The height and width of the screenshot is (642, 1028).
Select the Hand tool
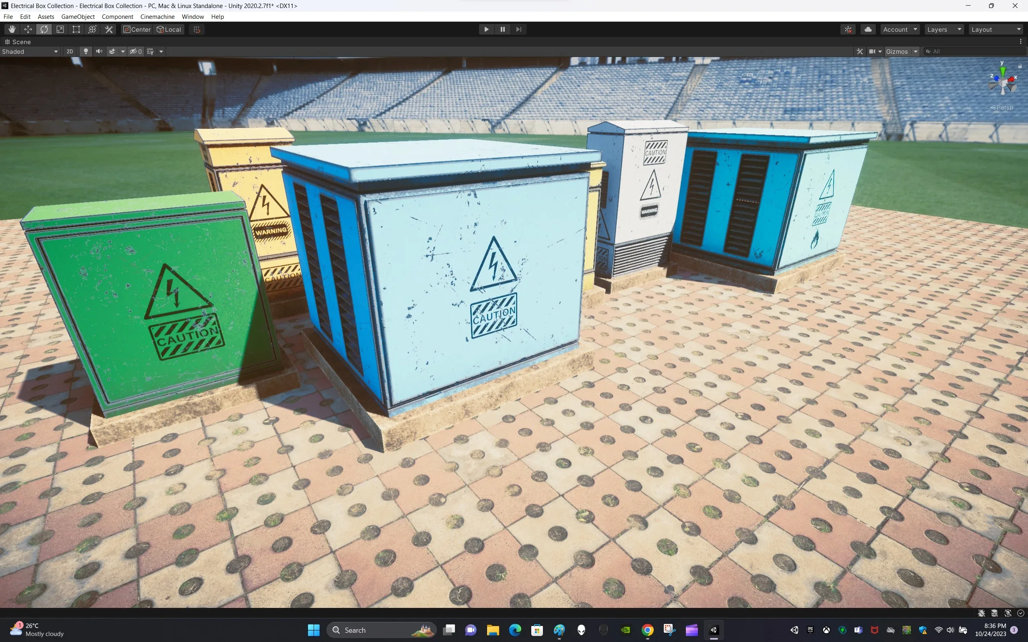(12, 29)
